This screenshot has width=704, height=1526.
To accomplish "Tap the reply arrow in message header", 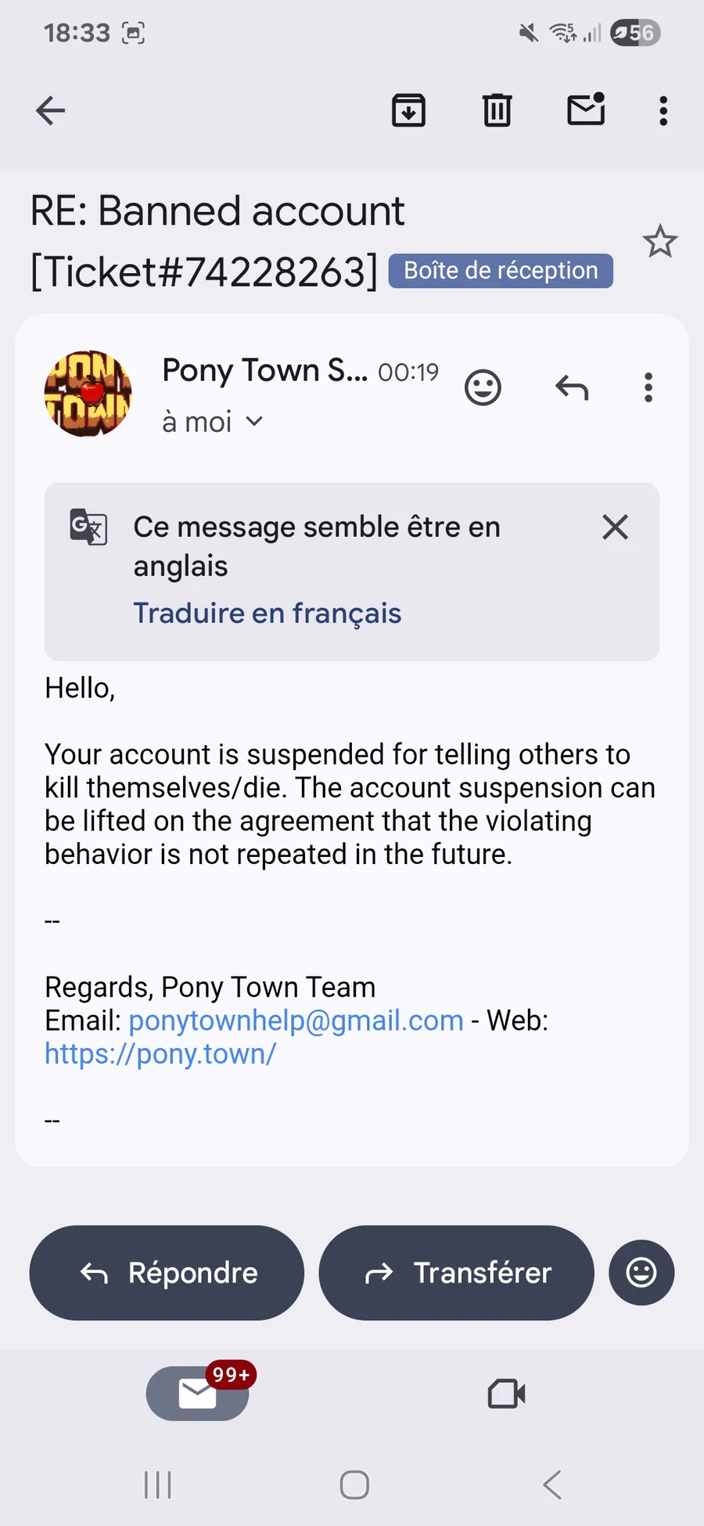I will pos(572,387).
